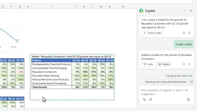Select the Product table header cell
197x111 pixels.
pos(51,60)
